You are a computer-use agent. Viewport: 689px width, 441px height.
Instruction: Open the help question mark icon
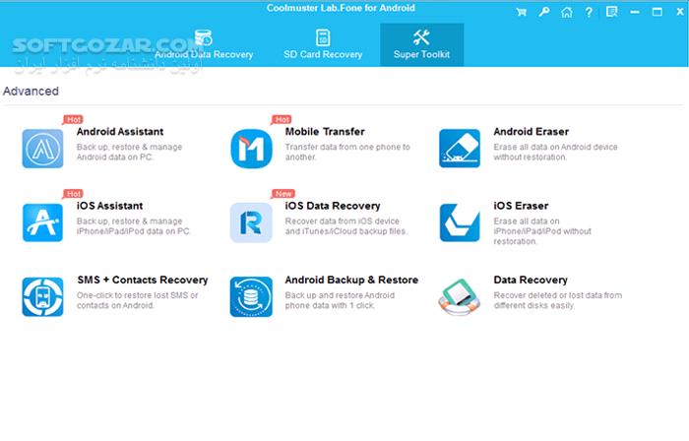tap(589, 12)
